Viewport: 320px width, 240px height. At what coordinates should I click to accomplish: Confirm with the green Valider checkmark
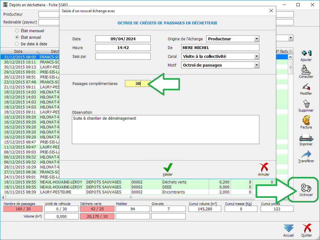coord(168,168)
